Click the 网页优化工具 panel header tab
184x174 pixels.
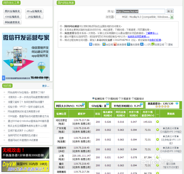[11, 3]
